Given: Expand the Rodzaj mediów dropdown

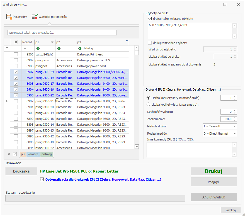Looking at the screenshot, I should pyautogui.click(x=220, y=134).
